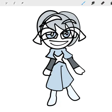Screen dimensions: 112x112
Task: Open the Adjustments magic wand menu
Action: coord(6,3)
